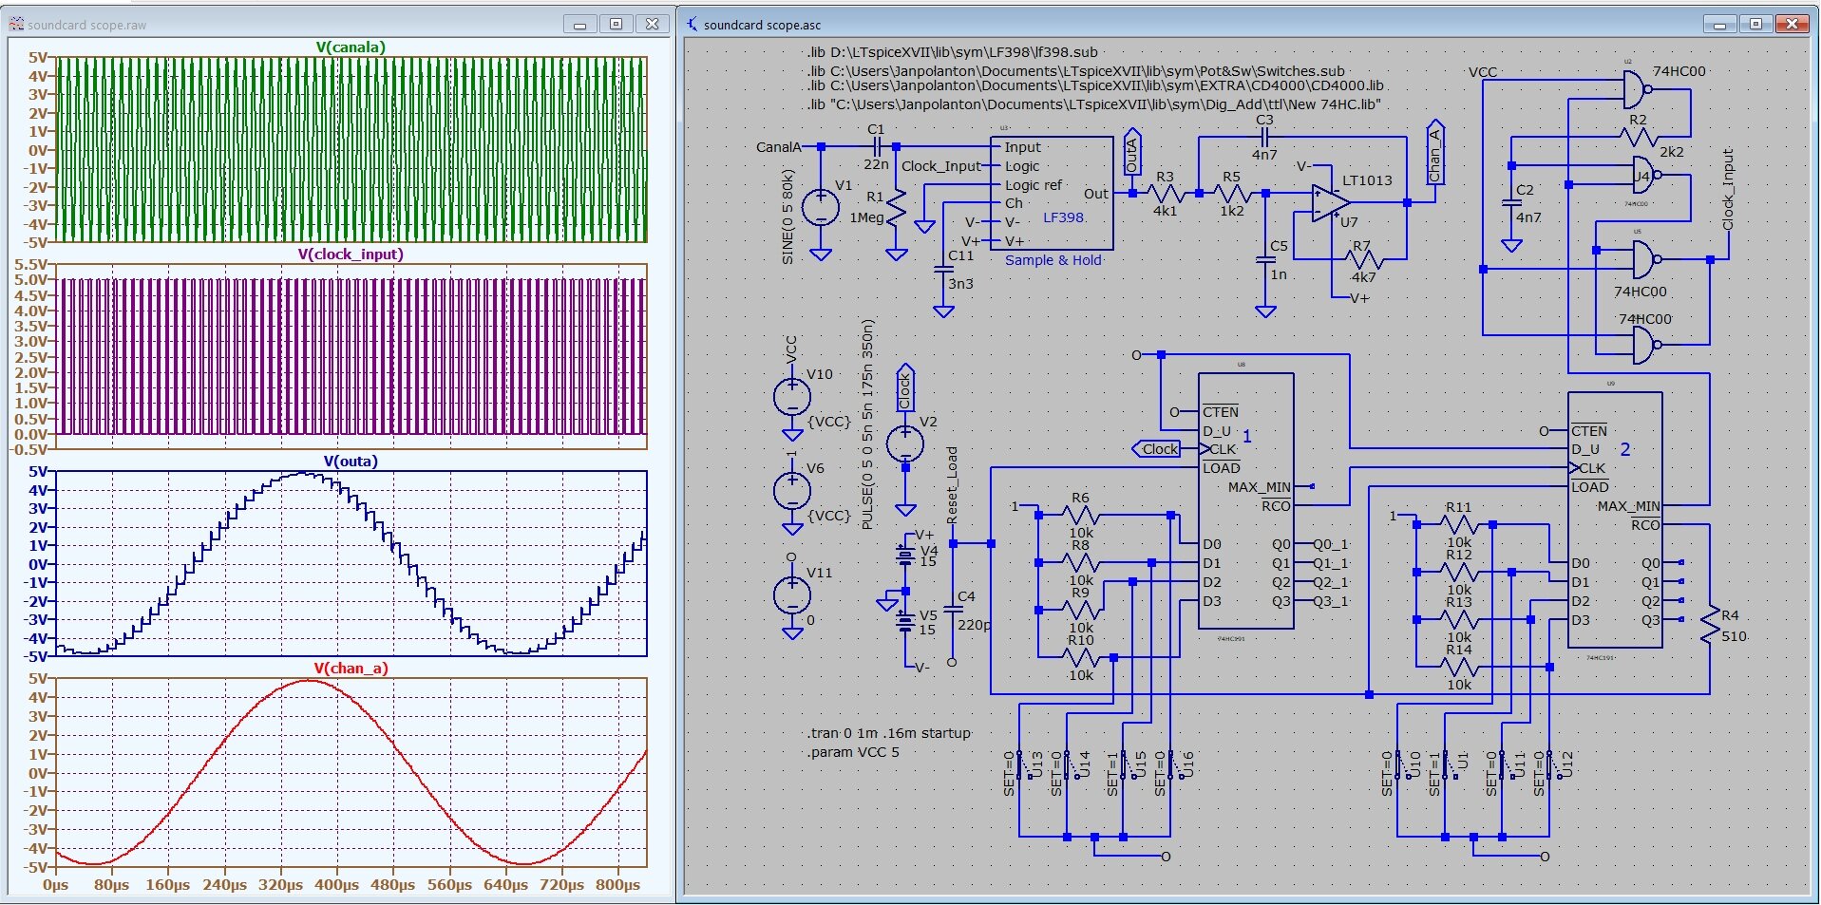1821x905 pixels.
Task: Select the R1 1Meg resistor
Action: (x=896, y=208)
